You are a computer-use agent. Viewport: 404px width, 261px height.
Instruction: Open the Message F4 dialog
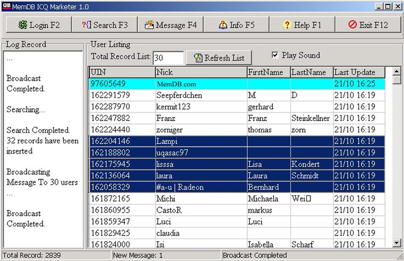(171, 25)
